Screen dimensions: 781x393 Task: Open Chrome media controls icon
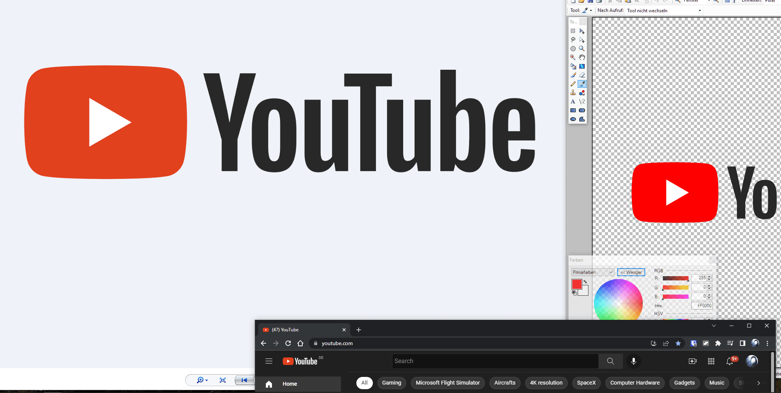(730, 343)
